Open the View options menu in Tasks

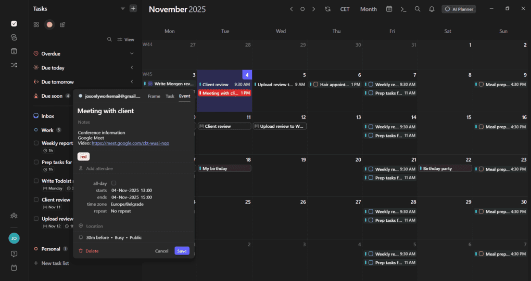pos(125,39)
